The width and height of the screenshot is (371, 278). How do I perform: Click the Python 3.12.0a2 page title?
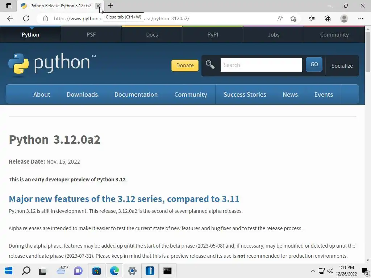coord(54,139)
